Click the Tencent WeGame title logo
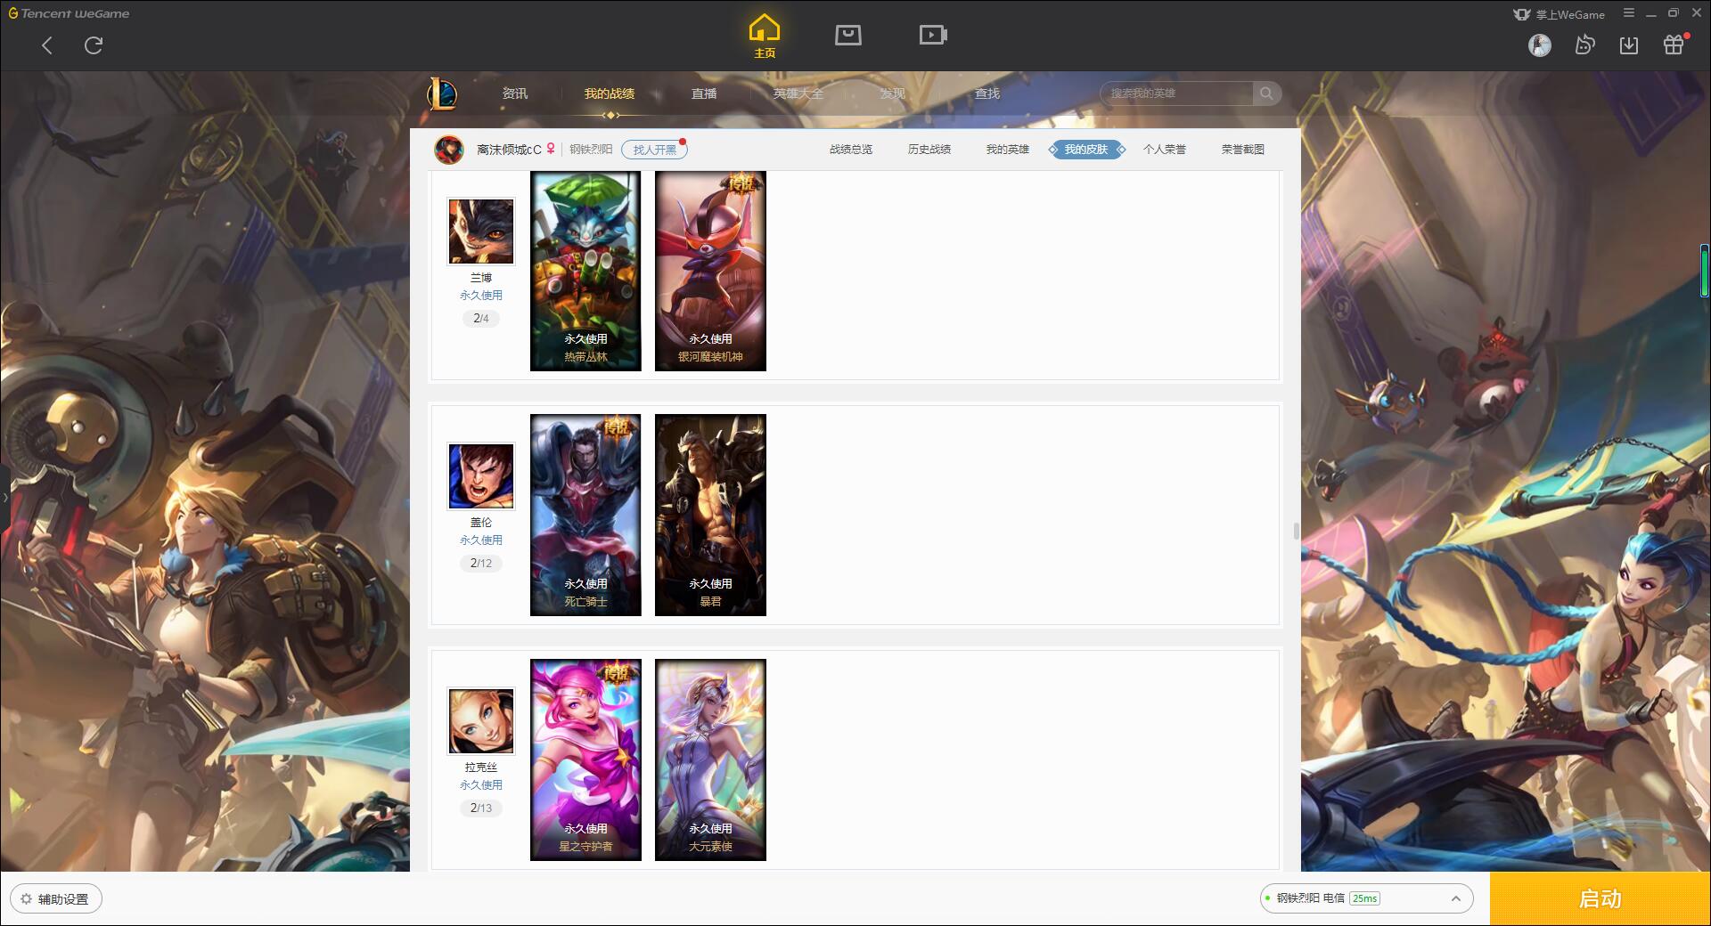The width and height of the screenshot is (1711, 926). click(69, 13)
